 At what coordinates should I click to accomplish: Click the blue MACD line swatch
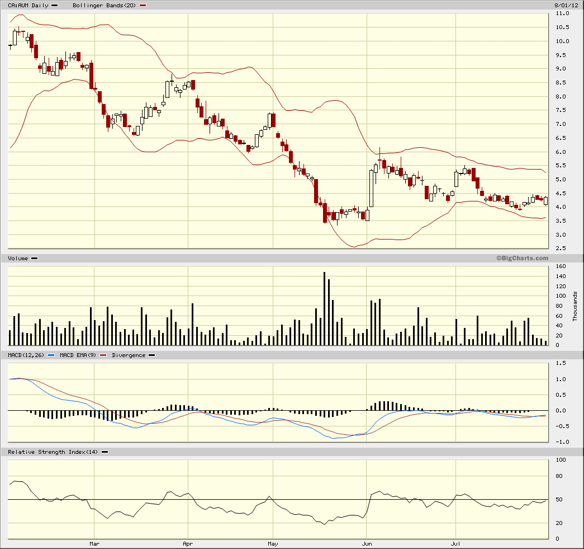[51, 355]
